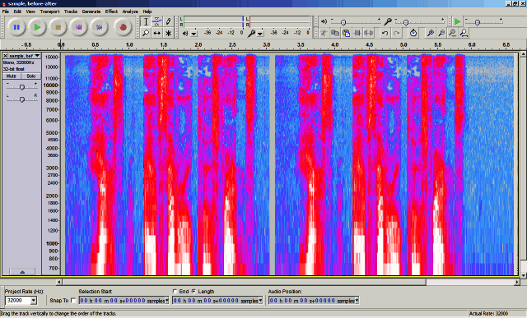This screenshot has width=527, height=318.
Task: Select the End radio button
Action: point(175,291)
